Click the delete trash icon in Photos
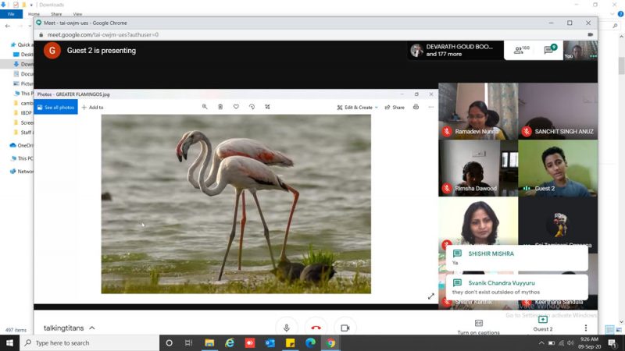The width and height of the screenshot is (625, 351). [220, 107]
